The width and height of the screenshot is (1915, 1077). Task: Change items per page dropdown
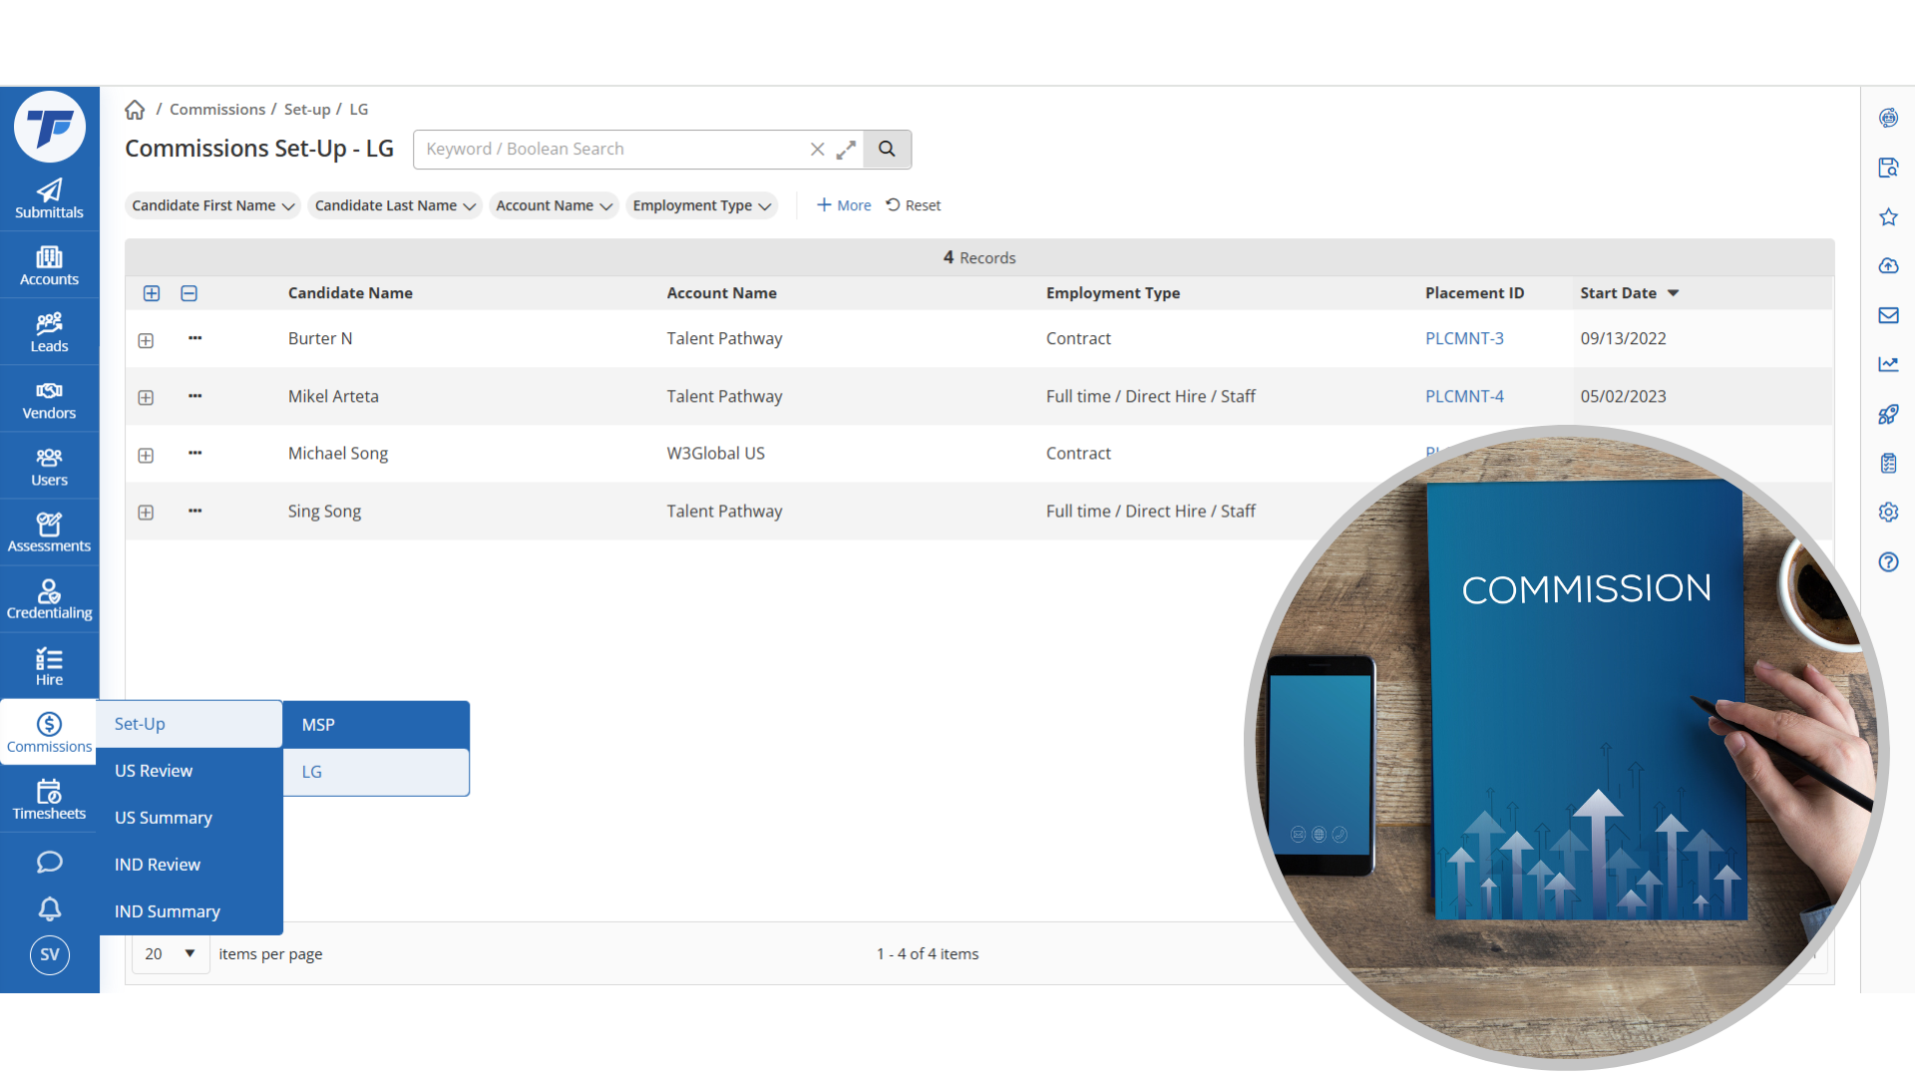pos(170,953)
